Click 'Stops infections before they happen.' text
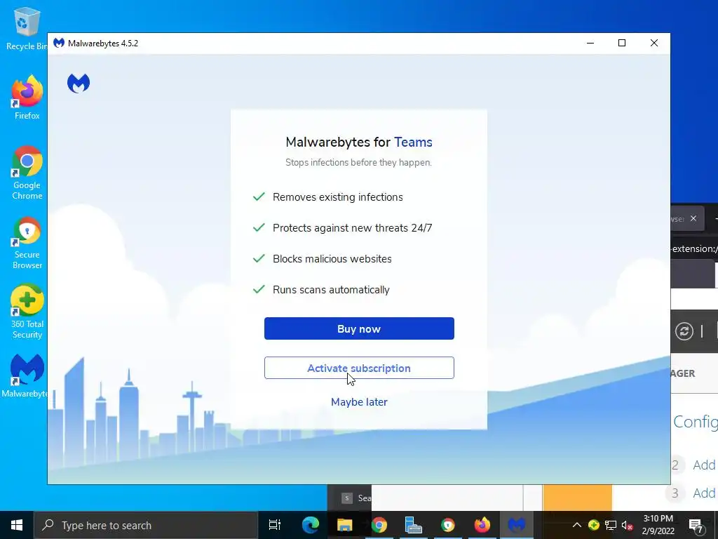Image resolution: width=718 pixels, height=539 pixels. (358, 162)
